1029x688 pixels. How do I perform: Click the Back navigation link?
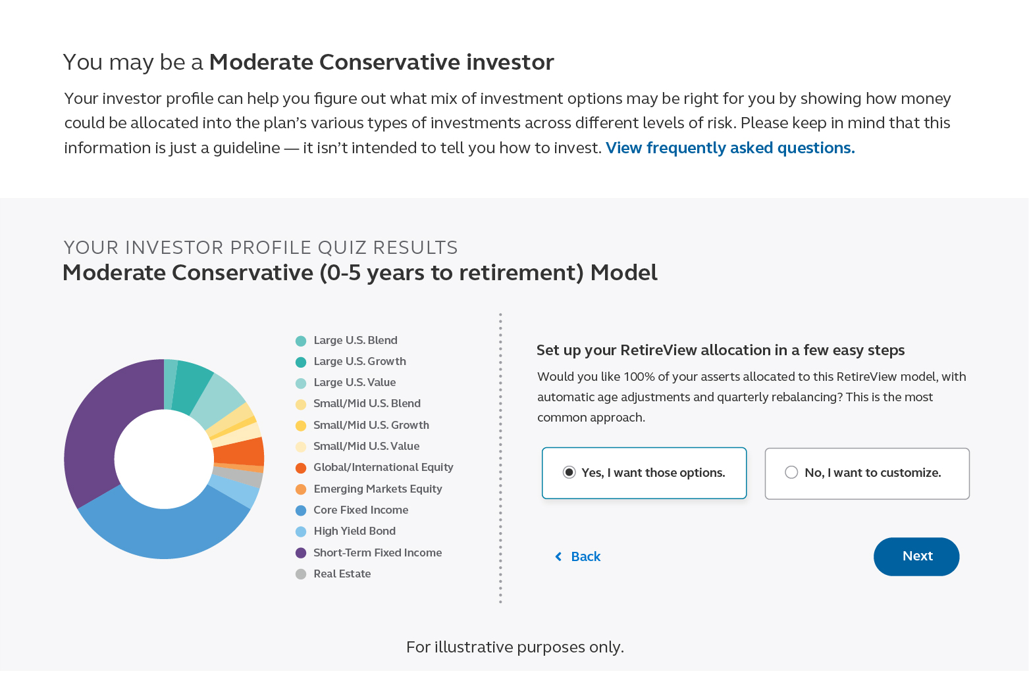click(x=587, y=556)
